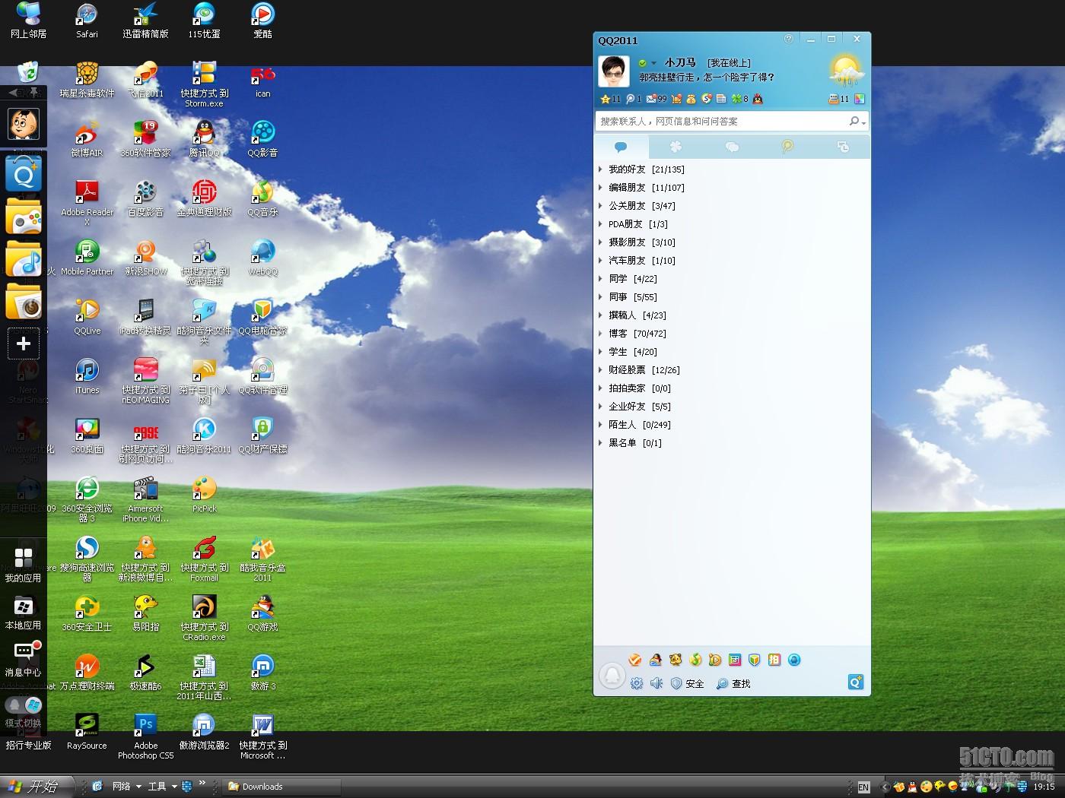Open the money bag wallet icon in QQ

pyautogui.click(x=691, y=99)
